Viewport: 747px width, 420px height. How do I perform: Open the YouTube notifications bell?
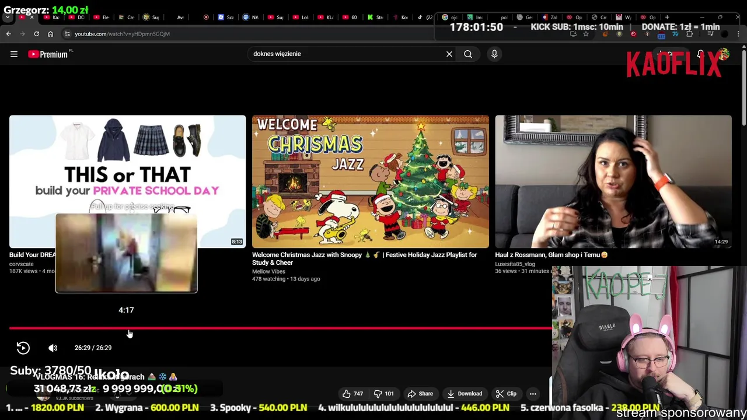pos(701,54)
